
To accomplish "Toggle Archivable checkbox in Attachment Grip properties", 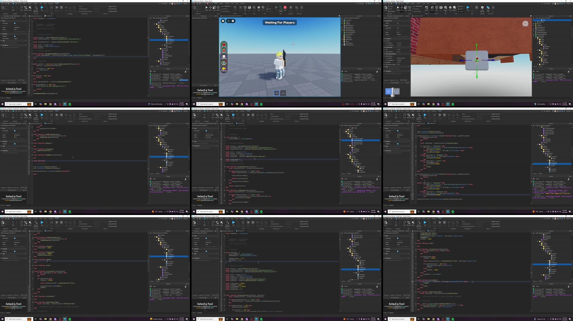I will tap(398, 28).
